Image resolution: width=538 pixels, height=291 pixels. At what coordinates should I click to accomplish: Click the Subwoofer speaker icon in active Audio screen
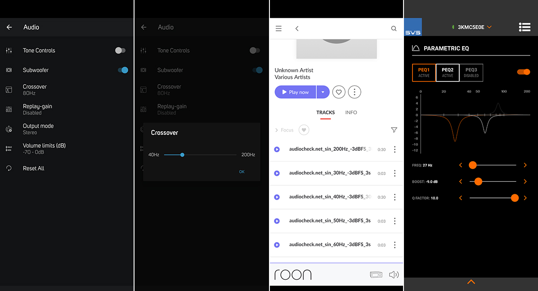(x=9, y=70)
